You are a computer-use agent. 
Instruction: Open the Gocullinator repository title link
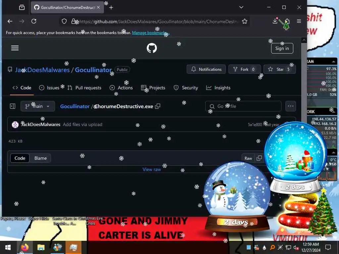click(93, 70)
